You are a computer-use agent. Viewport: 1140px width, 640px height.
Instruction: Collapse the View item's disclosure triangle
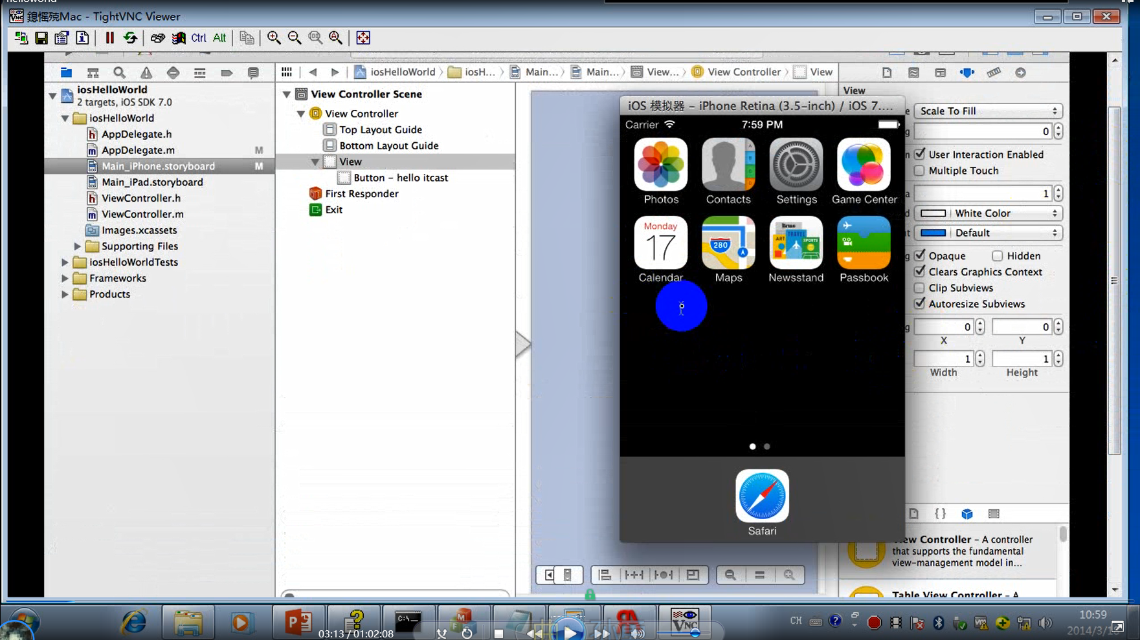click(315, 162)
